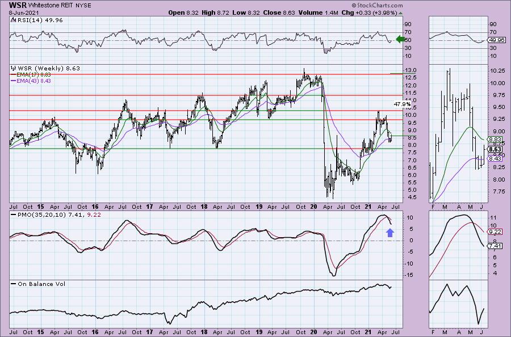The image size is (511, 337).
Task: Click the WSR ticker symbol in the header
Action: coord(18,5)
